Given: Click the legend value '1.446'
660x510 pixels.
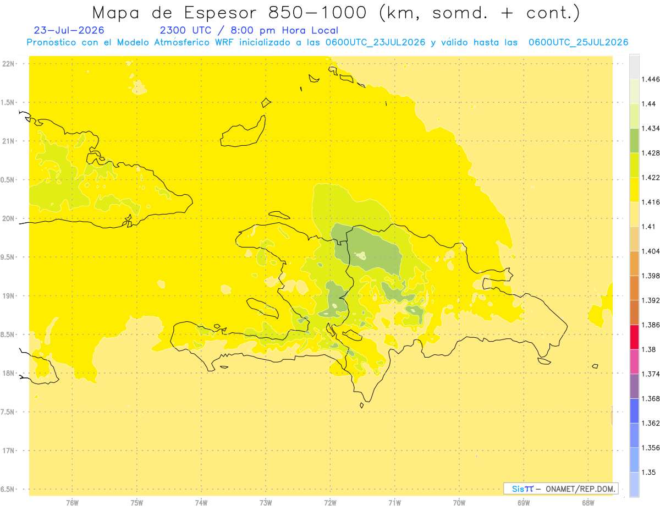Looking at the screenshot, I should pyautogui.click(x=651, y=79).
